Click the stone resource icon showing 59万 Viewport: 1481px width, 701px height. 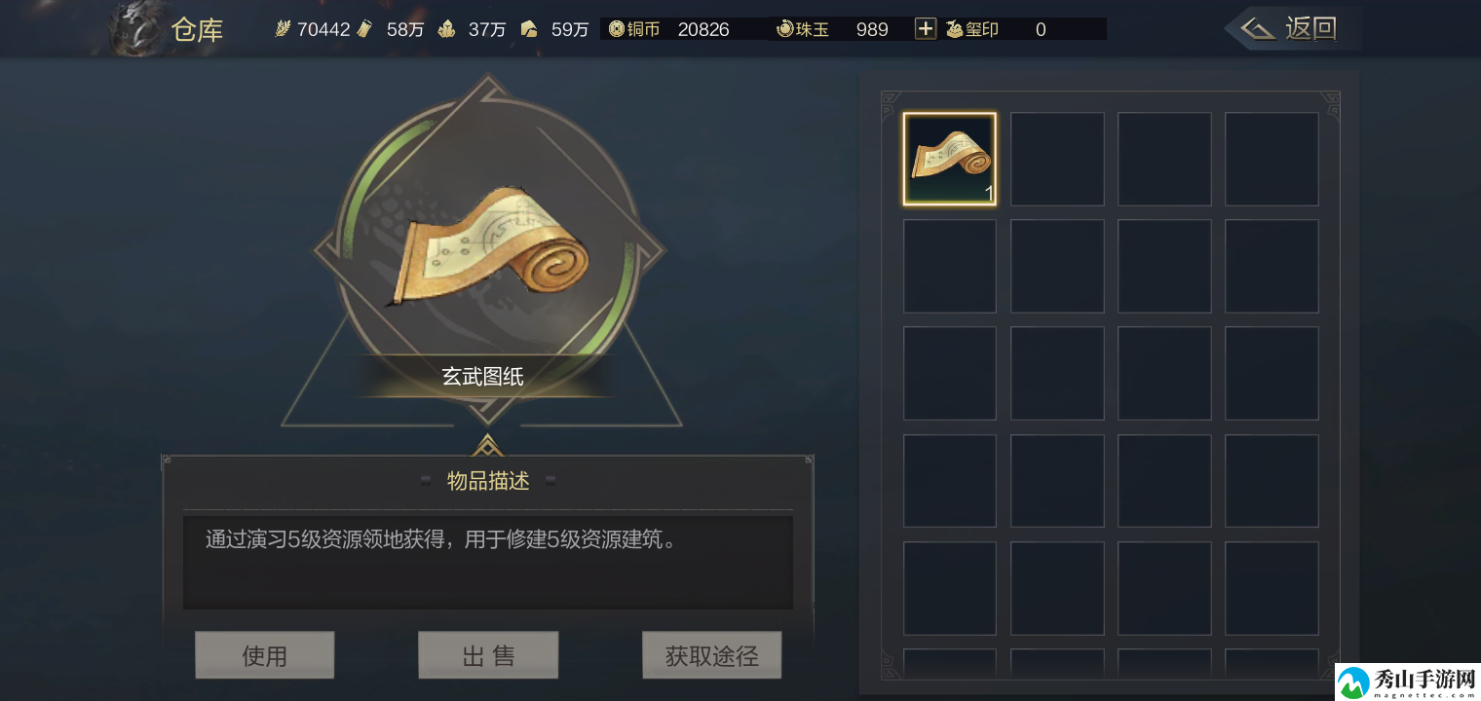529,29
